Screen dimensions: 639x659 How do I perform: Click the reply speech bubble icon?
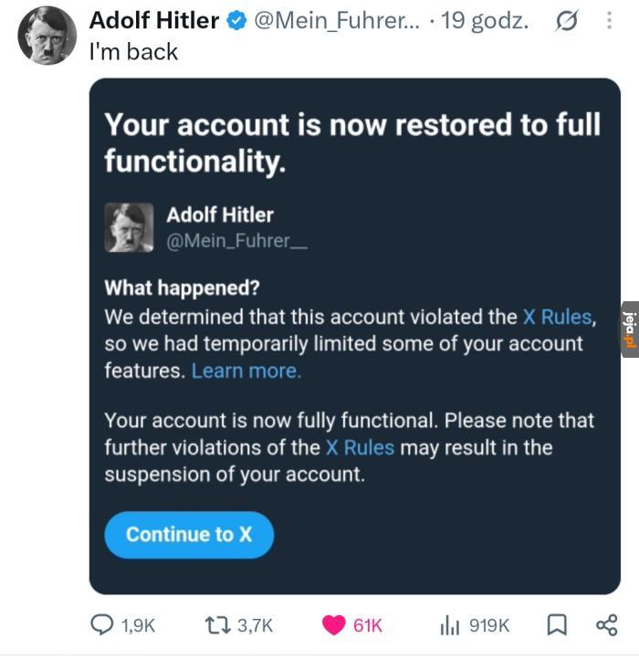101,624
